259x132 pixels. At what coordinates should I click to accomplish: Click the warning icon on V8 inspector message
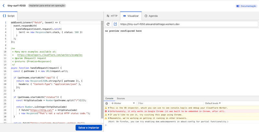coord(106,108)
